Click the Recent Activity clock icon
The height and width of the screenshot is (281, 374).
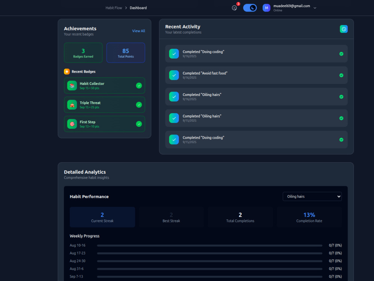[344, 29]
